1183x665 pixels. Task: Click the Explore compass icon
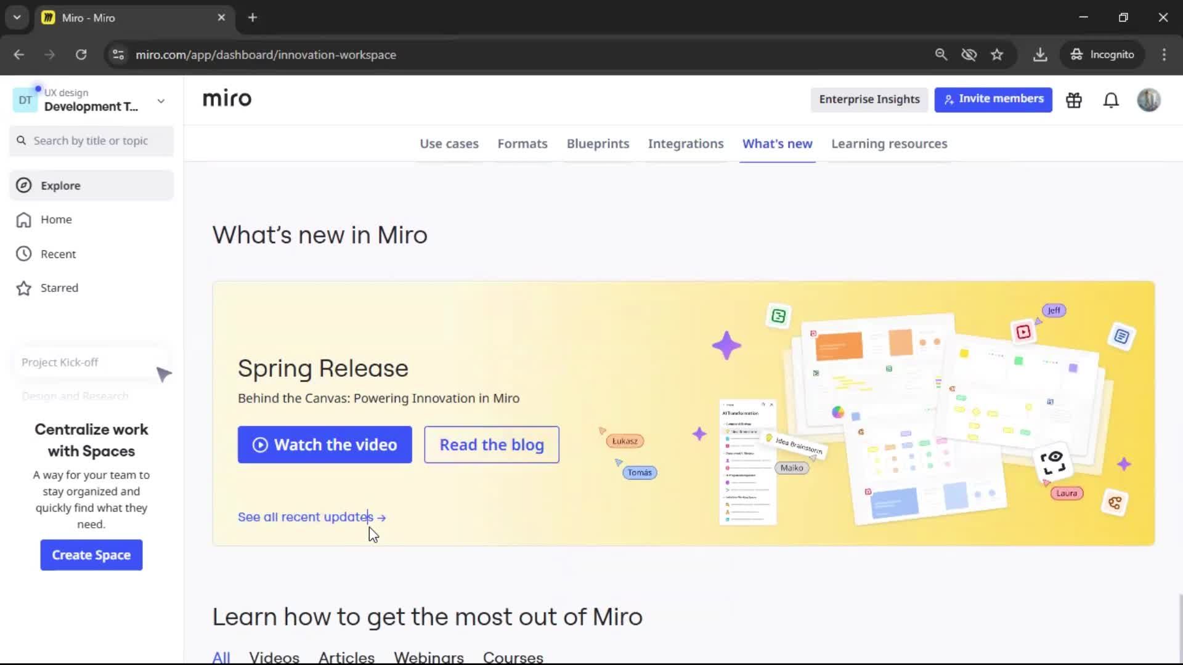[24, 185]
